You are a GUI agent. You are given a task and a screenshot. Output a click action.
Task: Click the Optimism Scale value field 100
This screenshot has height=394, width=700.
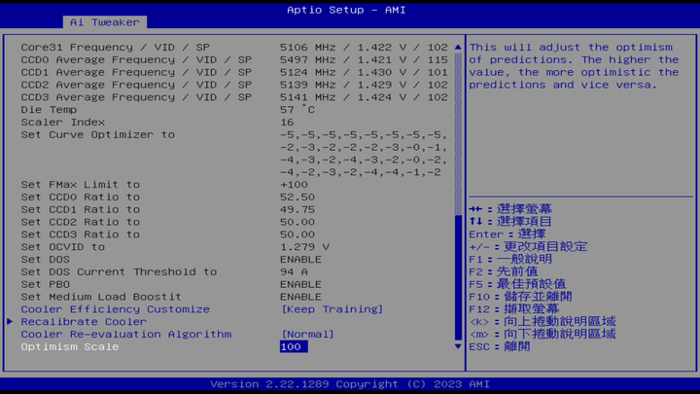click(x=294, y=346)
